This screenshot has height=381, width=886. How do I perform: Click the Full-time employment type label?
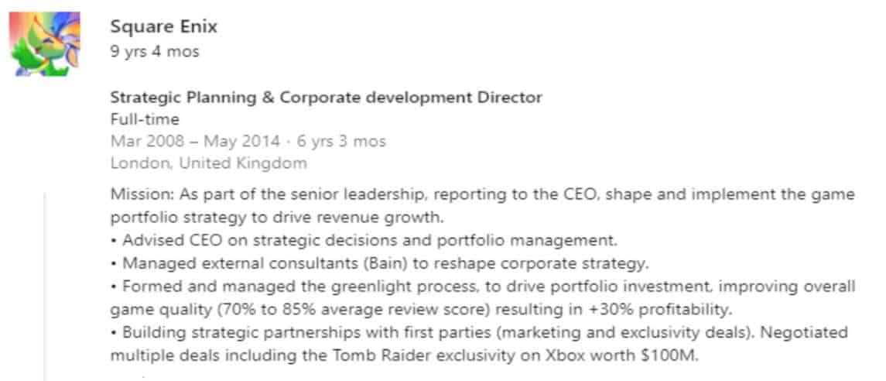coord(145,119)
